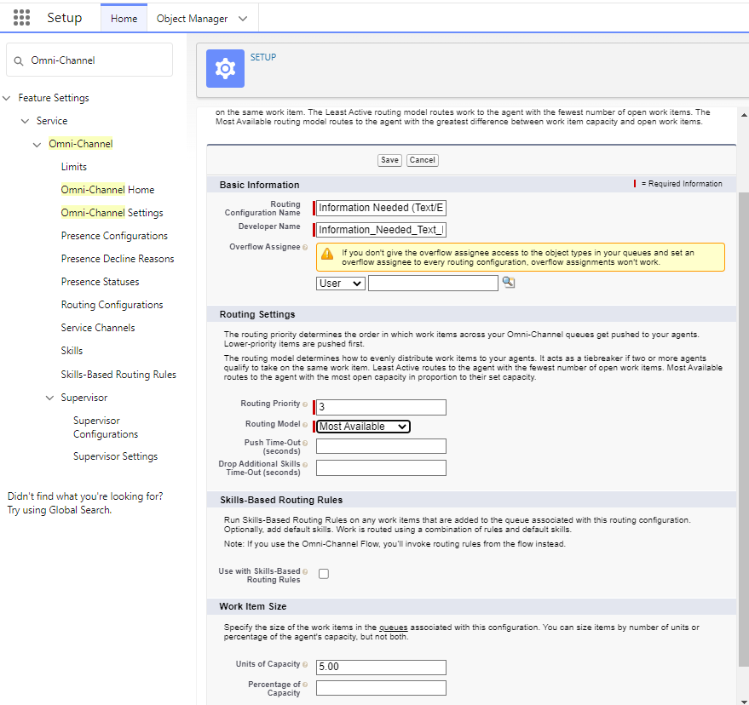Open Routing Configurations in the sidebar
The height and width of the screenshot is (705, 749).
[112, 305]
